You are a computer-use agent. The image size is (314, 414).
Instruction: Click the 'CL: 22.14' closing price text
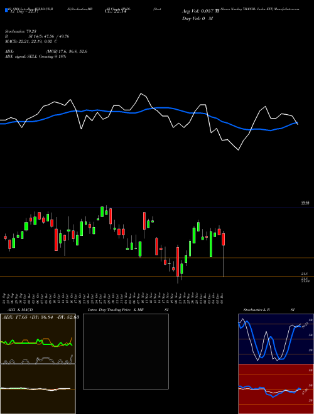click(116, 11)
